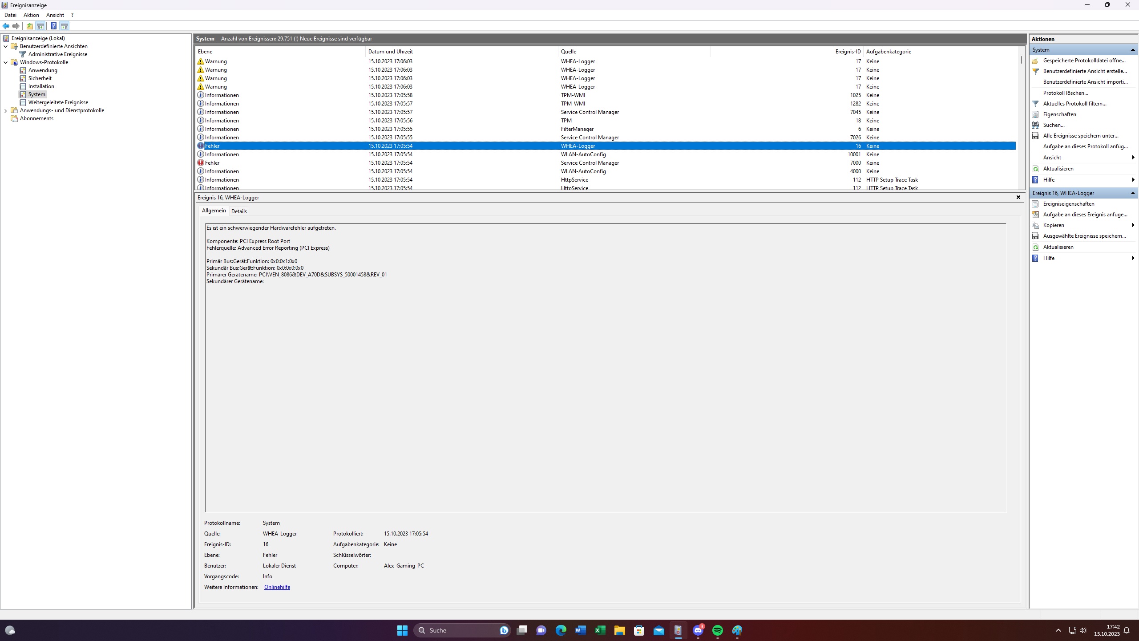Image resolution: width=1139 pixels, height=641 pixels.
Task: Click the forward arrow toolbar icon
Action: pyautogui.click(x=16, y=26)
